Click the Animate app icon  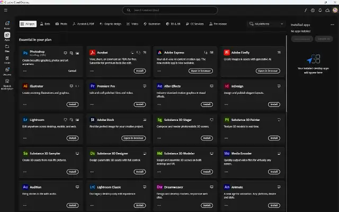click(227, 187)
